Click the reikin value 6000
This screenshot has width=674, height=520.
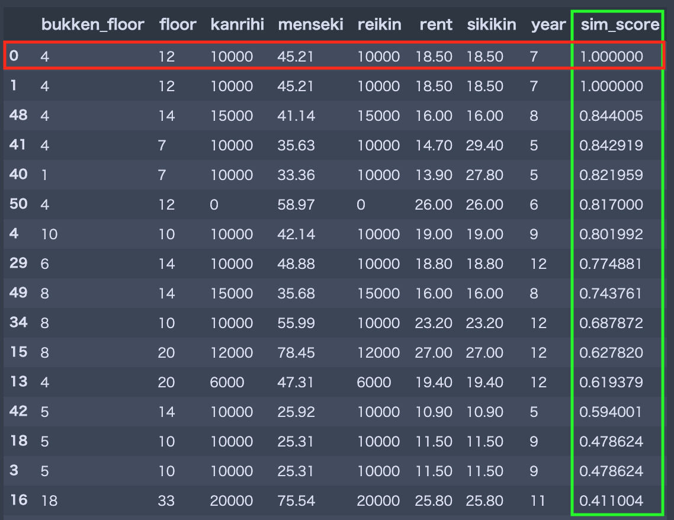pyautogui.click(x=374, y=382)
